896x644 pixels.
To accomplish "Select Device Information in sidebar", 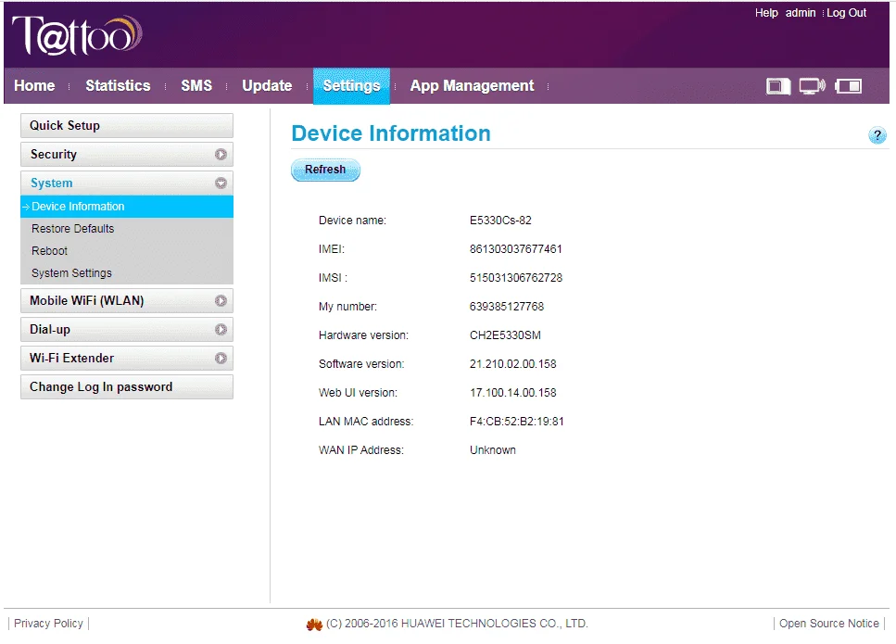I will pos(127,207).
